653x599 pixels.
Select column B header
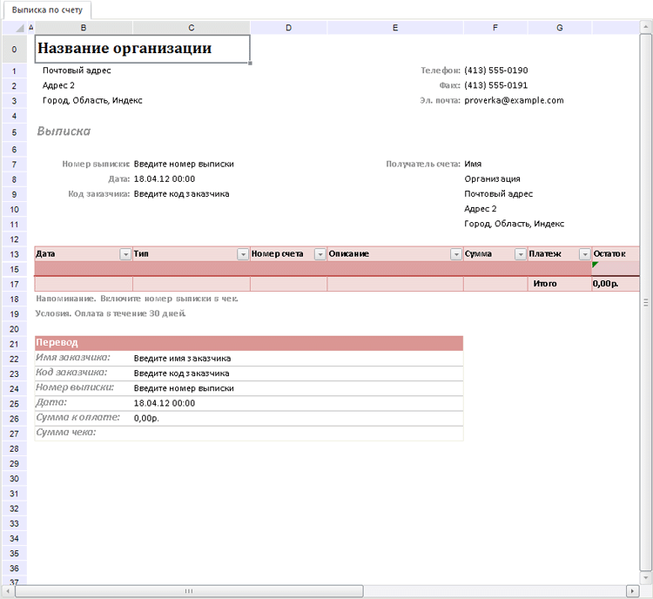(x=84, y=28)
